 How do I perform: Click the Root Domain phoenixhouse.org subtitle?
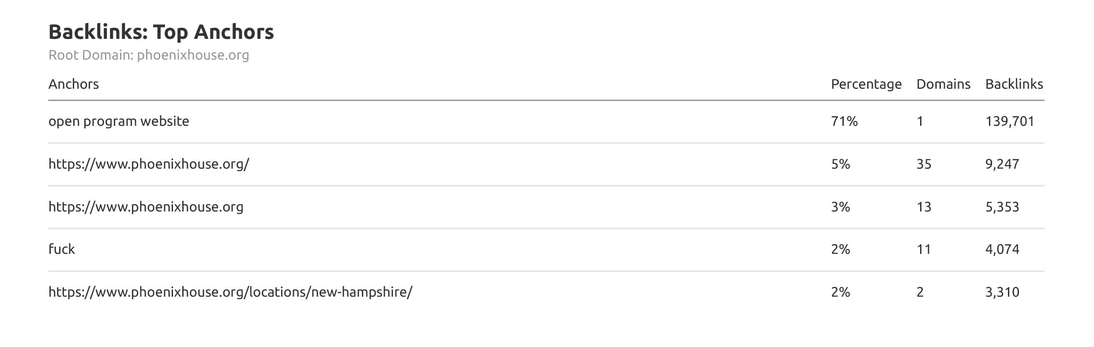[x=149, y=55]
